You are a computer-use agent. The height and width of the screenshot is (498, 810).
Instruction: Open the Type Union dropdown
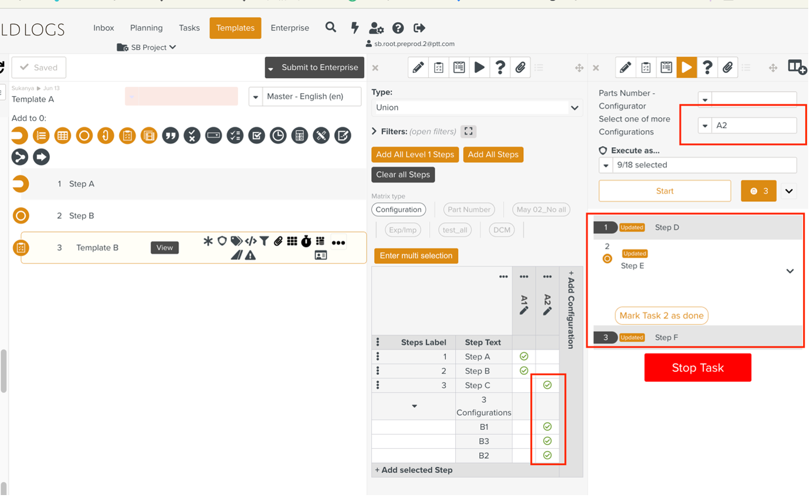pyautogui.click(x=477, y=107)
